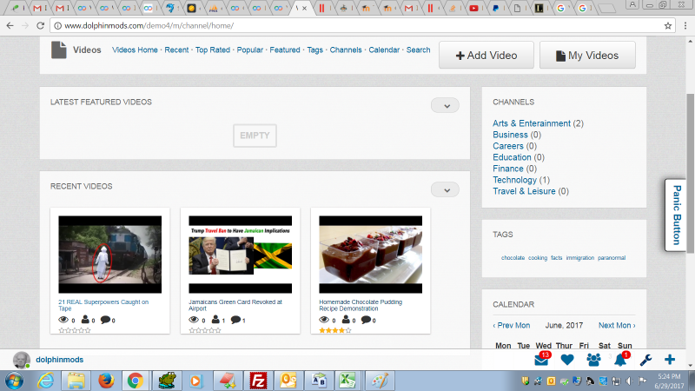Screen dimensions: 695x391
Task: Open the Featured videos menu item
Action: coord(285,50)
